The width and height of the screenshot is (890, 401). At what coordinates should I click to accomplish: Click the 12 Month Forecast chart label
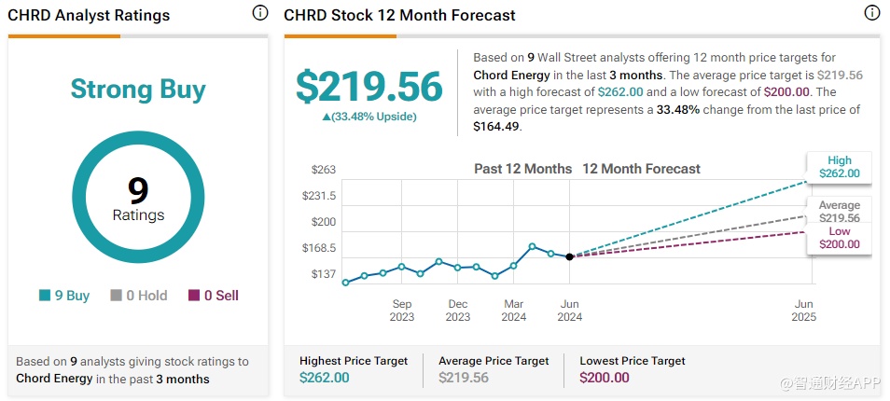click(641, 169)
